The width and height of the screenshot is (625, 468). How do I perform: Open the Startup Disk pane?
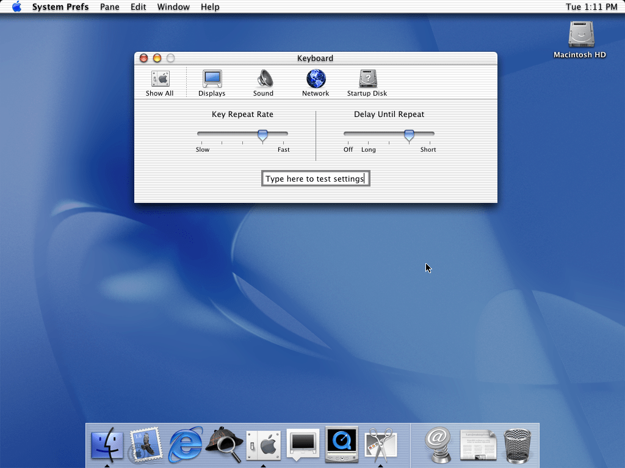[367, 83]
